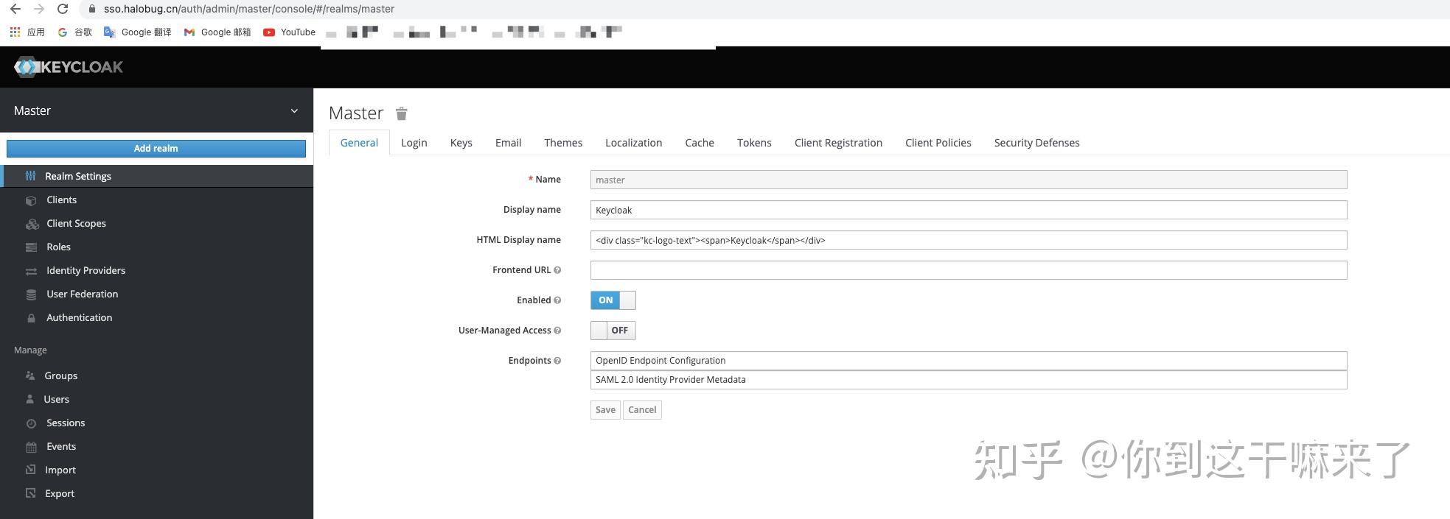The width and height of the screenshot is (1450, 519).
Task: Open the Google 邮箱 Gmail bookmark
Action: (217, 32)
